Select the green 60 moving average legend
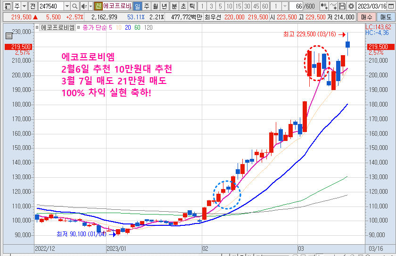The image size is (396, 256). point(137,27)
